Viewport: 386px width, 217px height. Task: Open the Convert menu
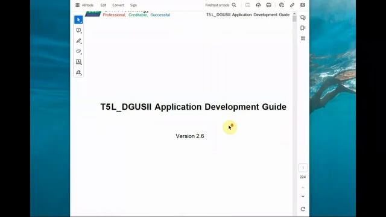point(118,5)
